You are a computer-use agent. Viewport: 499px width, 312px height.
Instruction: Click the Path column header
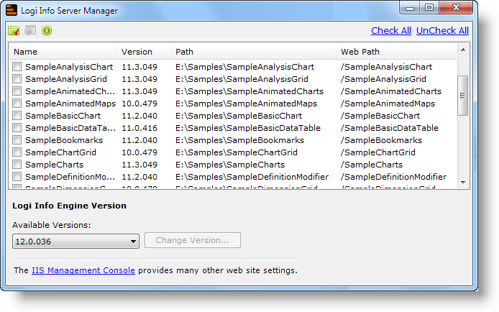253,52
